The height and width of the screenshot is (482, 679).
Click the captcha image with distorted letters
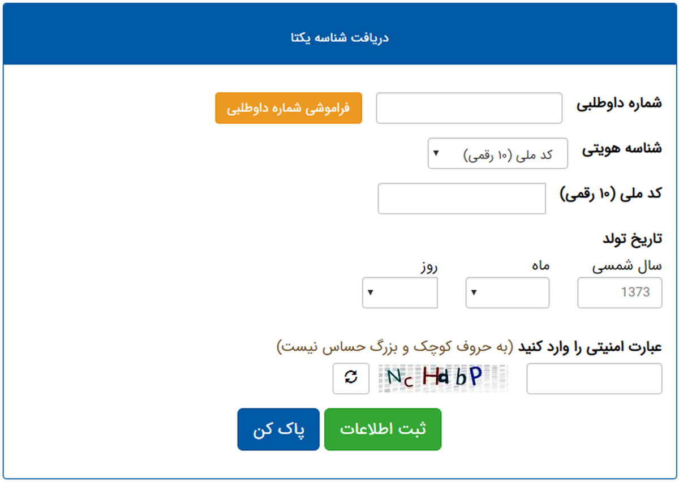point(443,378)
